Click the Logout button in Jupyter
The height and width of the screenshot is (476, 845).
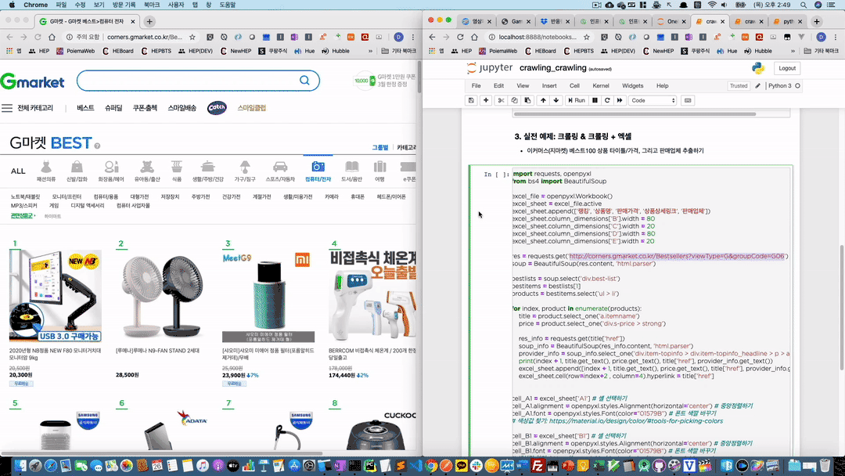pos(787,68)
